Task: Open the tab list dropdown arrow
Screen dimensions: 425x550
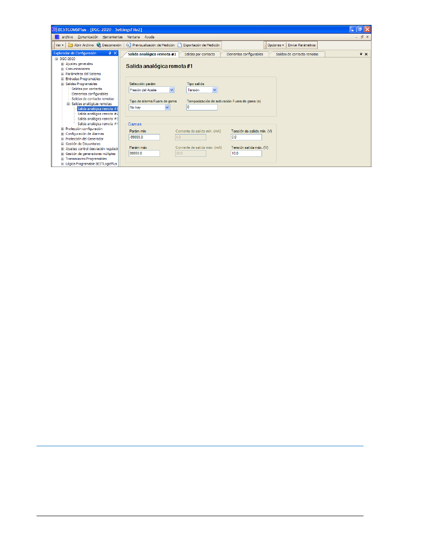Action: [361, 54]
